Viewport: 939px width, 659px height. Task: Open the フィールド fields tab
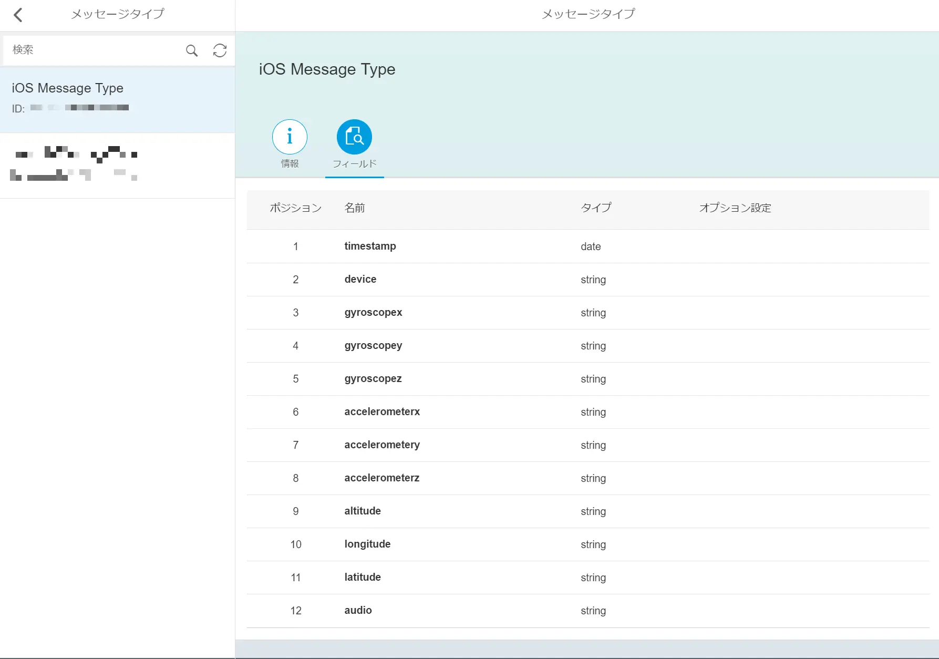(x=355, y=144)
